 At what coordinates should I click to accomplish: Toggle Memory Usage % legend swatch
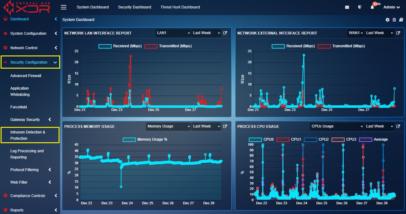coord(129,139)
